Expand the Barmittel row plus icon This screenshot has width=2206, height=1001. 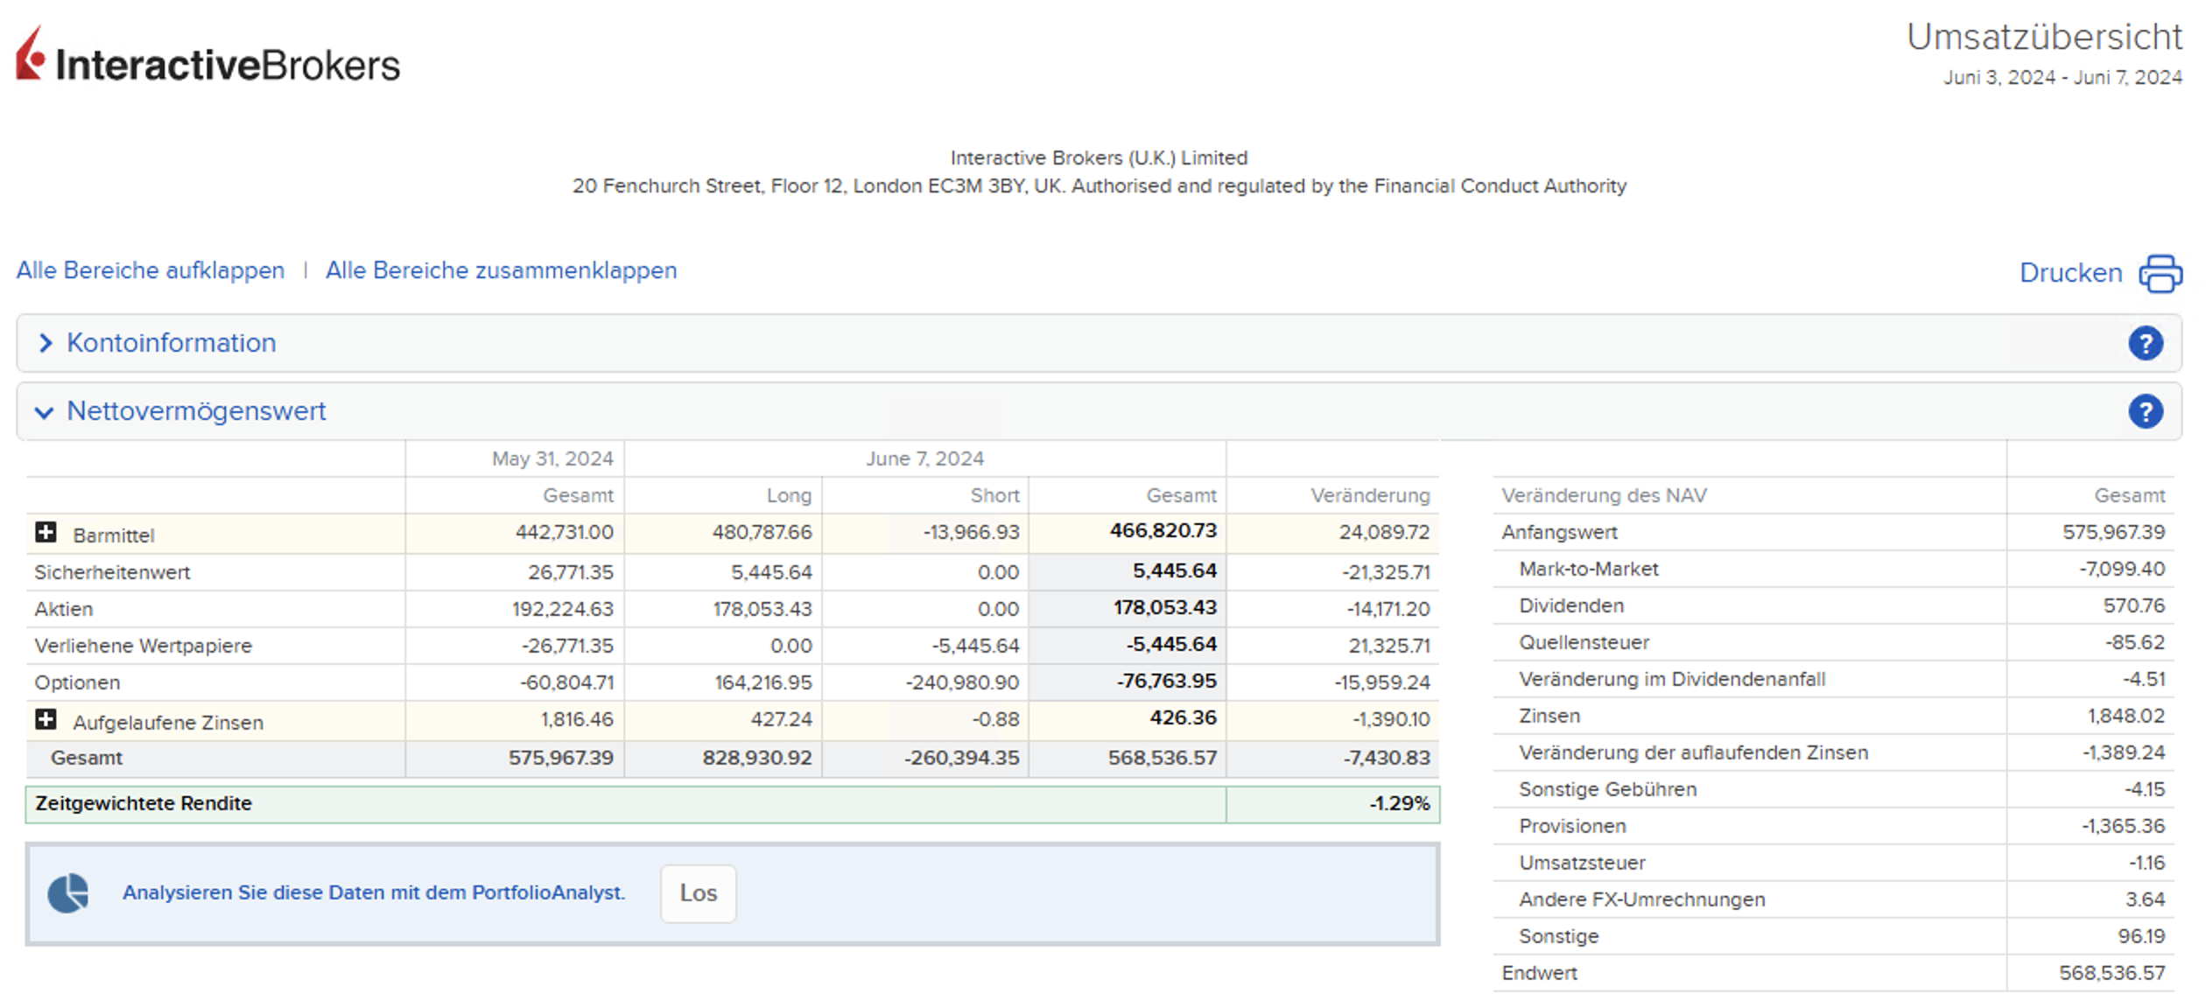pos(46,532)
